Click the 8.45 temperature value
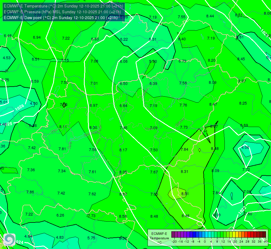 tap(241, 59)
